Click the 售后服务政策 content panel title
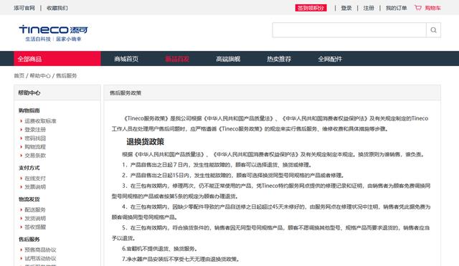Screen dimensions: 459x266 coord(126,92)
